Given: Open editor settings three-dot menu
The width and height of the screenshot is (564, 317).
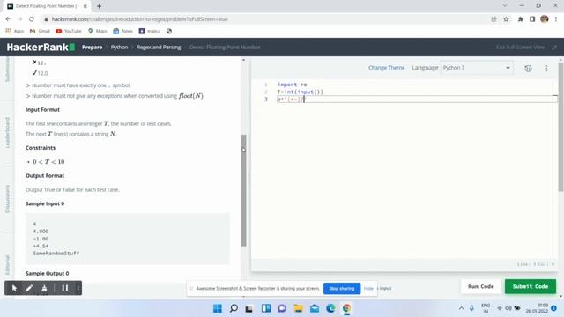Looking at the screenshot, I should tap(546, 69).
